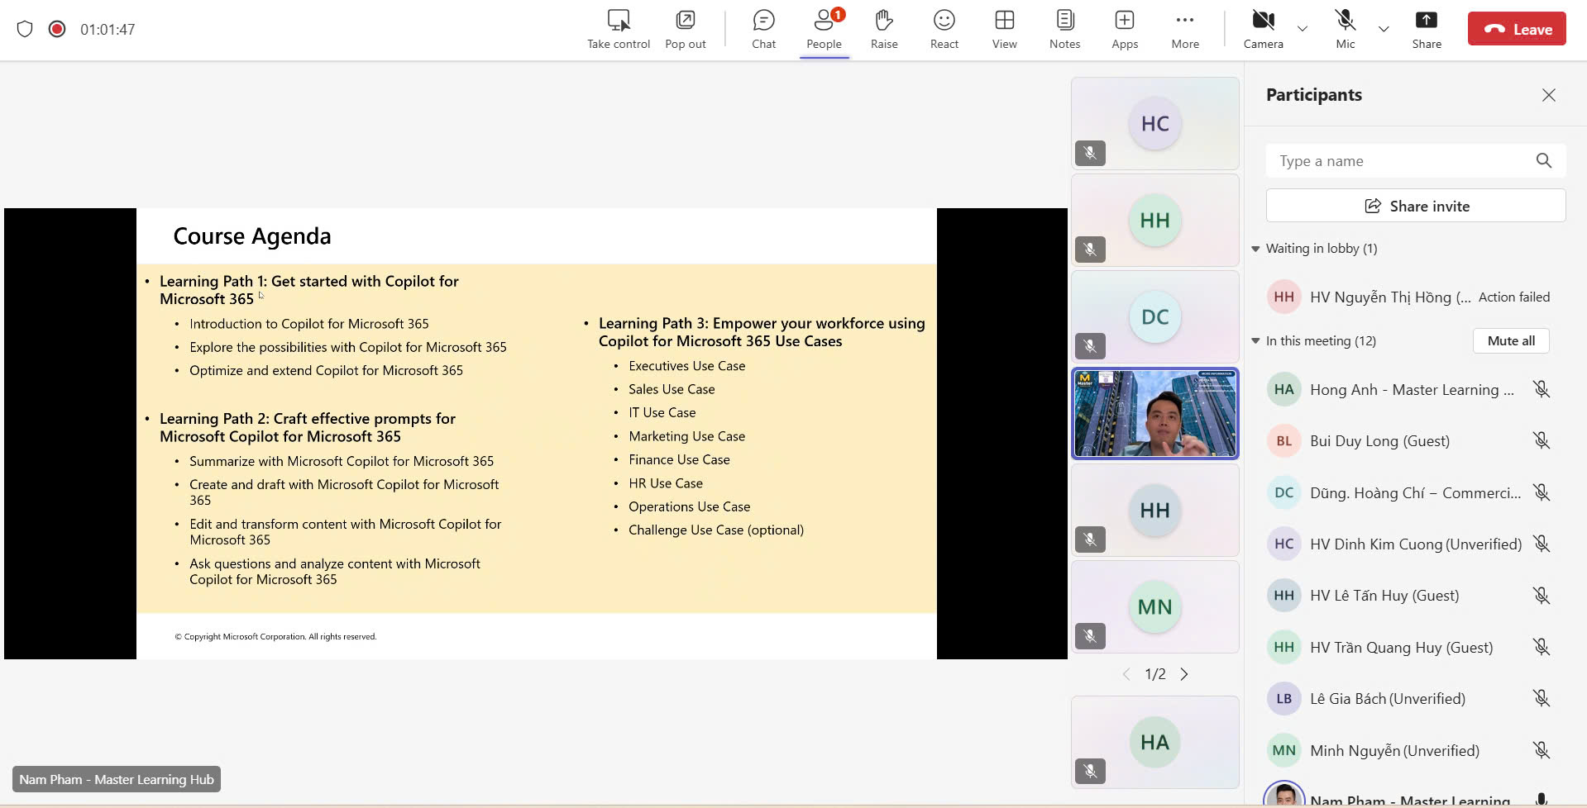Click 'Challenge Use Case (optional)' bullet

tap(716, 530)
